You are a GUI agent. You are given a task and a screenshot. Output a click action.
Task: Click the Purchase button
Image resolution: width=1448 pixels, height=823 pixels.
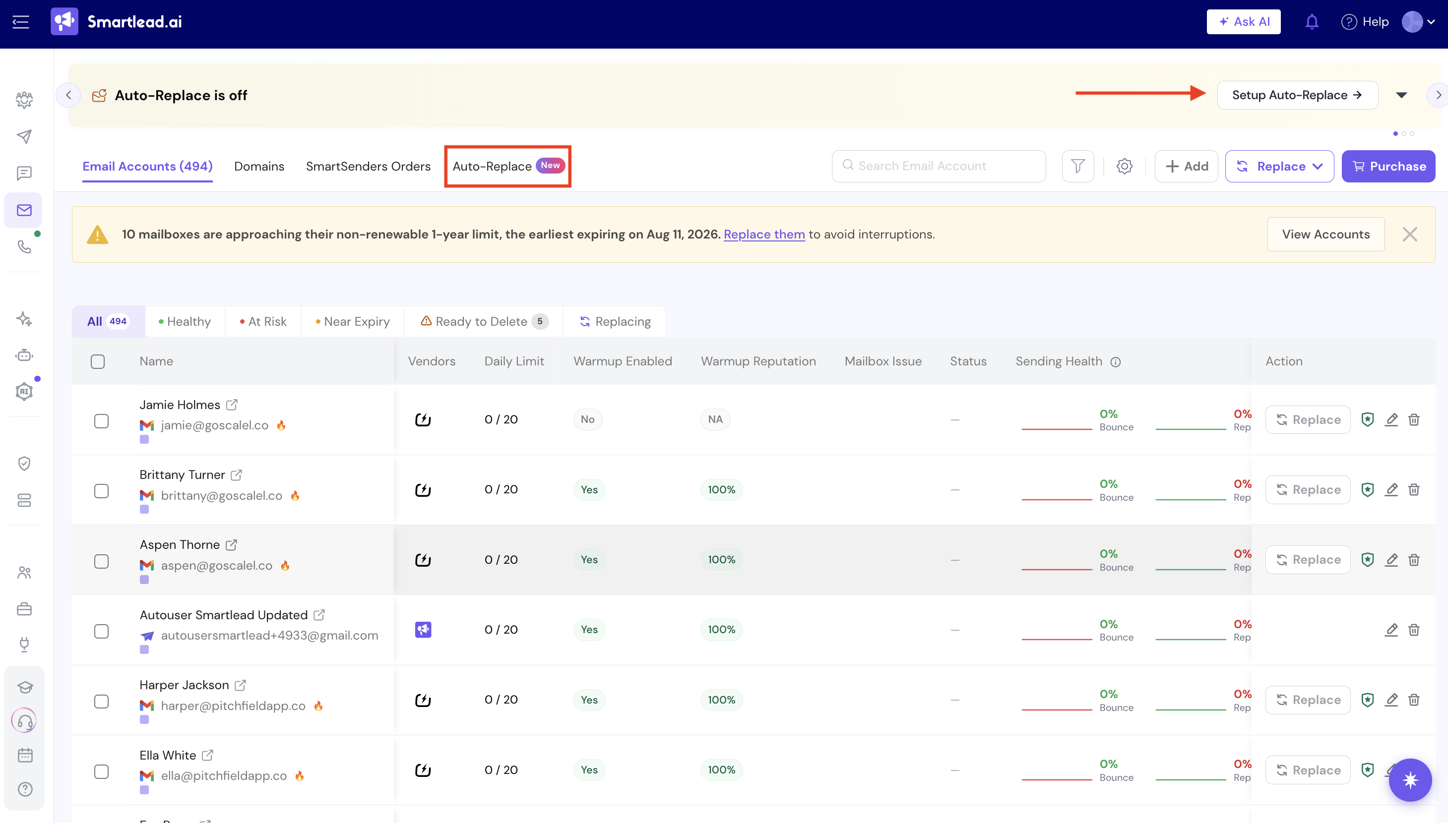click(1388, 166)
